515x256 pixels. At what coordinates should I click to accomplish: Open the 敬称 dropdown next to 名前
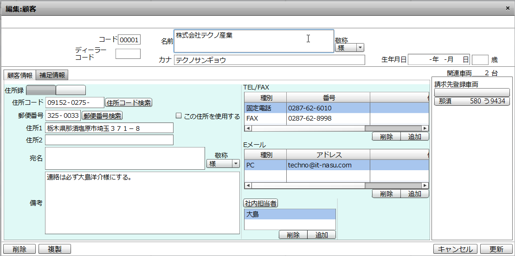coord(360,48)
